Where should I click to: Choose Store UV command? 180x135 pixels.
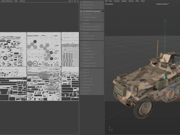click(x=92, y=88)
